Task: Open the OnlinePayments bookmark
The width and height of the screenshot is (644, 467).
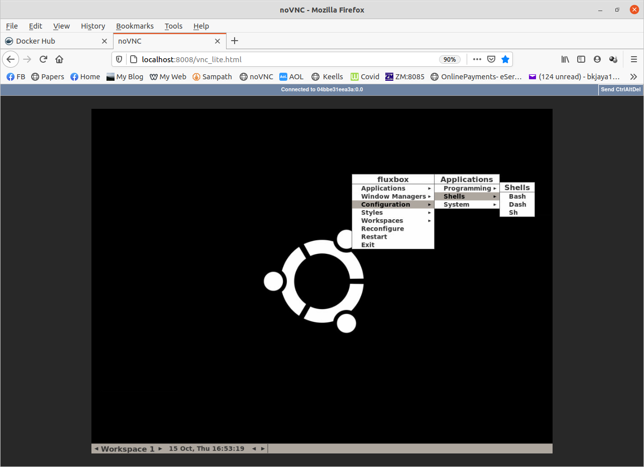Action: [x=477, y=77]
